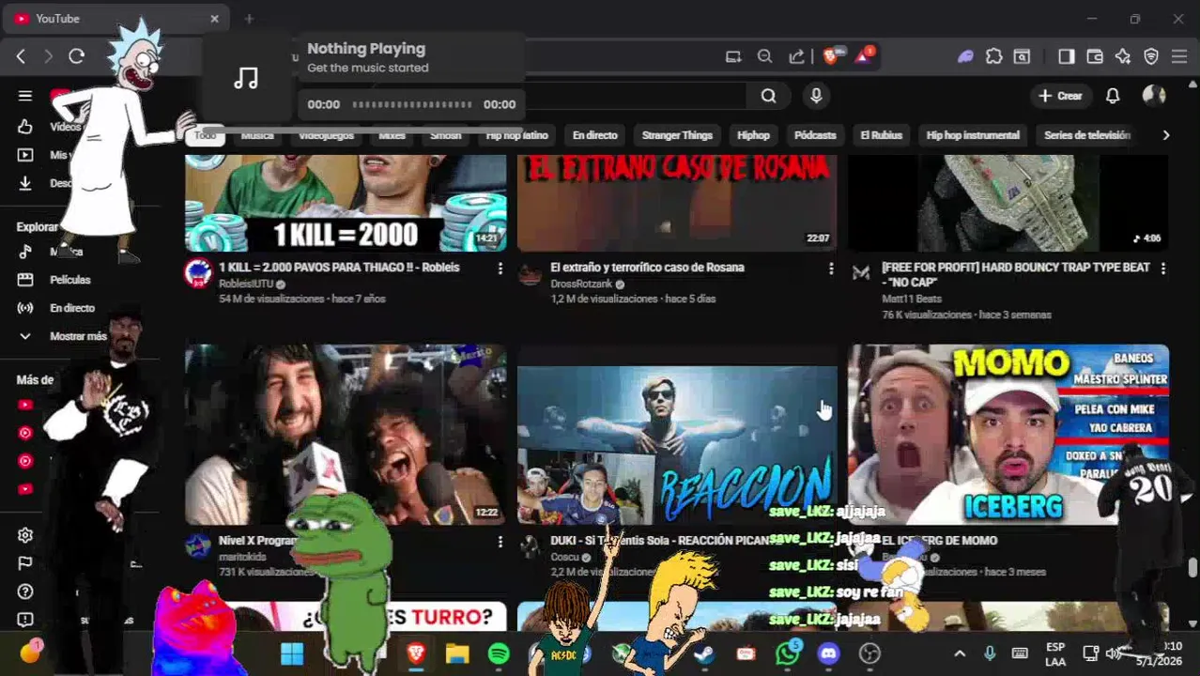Go back with the browser back arrow
This screenshot has width=1200, height=676.
(21, 56)
